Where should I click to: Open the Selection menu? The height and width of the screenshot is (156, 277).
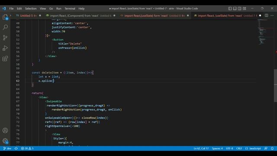[x=31, y=9]
